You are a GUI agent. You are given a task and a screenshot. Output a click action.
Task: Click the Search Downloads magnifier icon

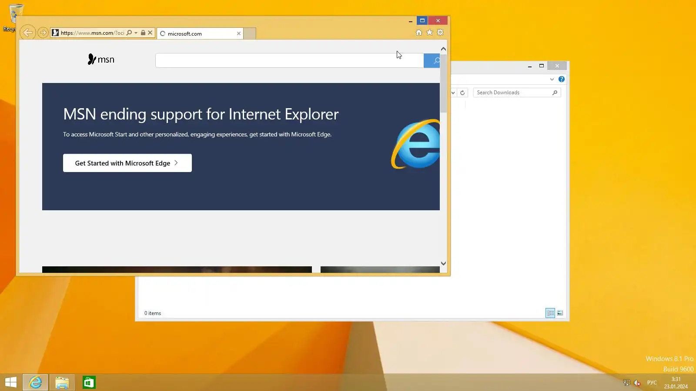(x=555, y=93)
